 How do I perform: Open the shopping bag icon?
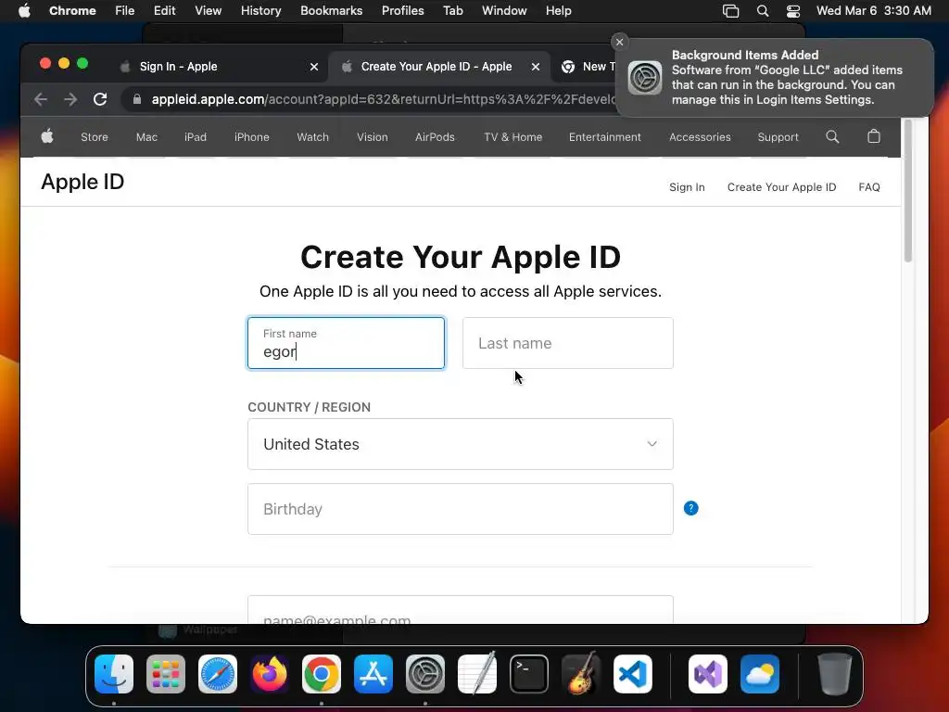coord(873,137)
